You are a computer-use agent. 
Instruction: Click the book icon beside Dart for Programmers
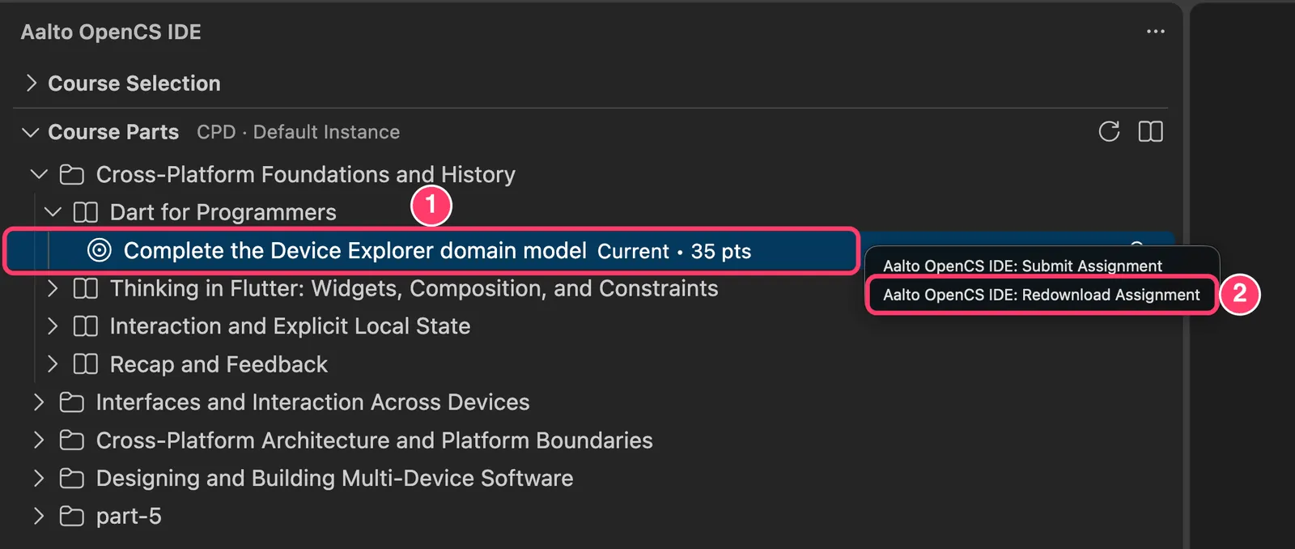click(x=86, y=212)
